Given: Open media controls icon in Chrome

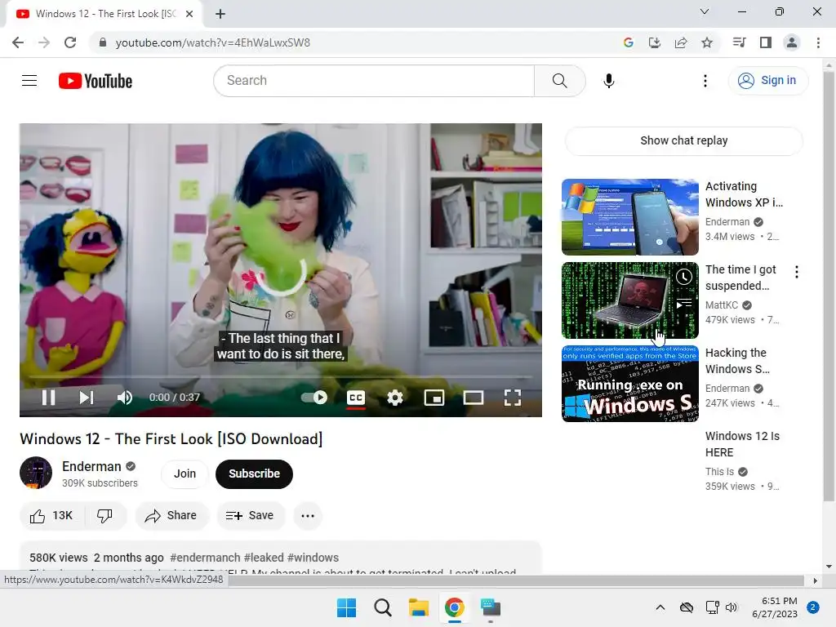Looking at the screenshot, I should [739, 42].
